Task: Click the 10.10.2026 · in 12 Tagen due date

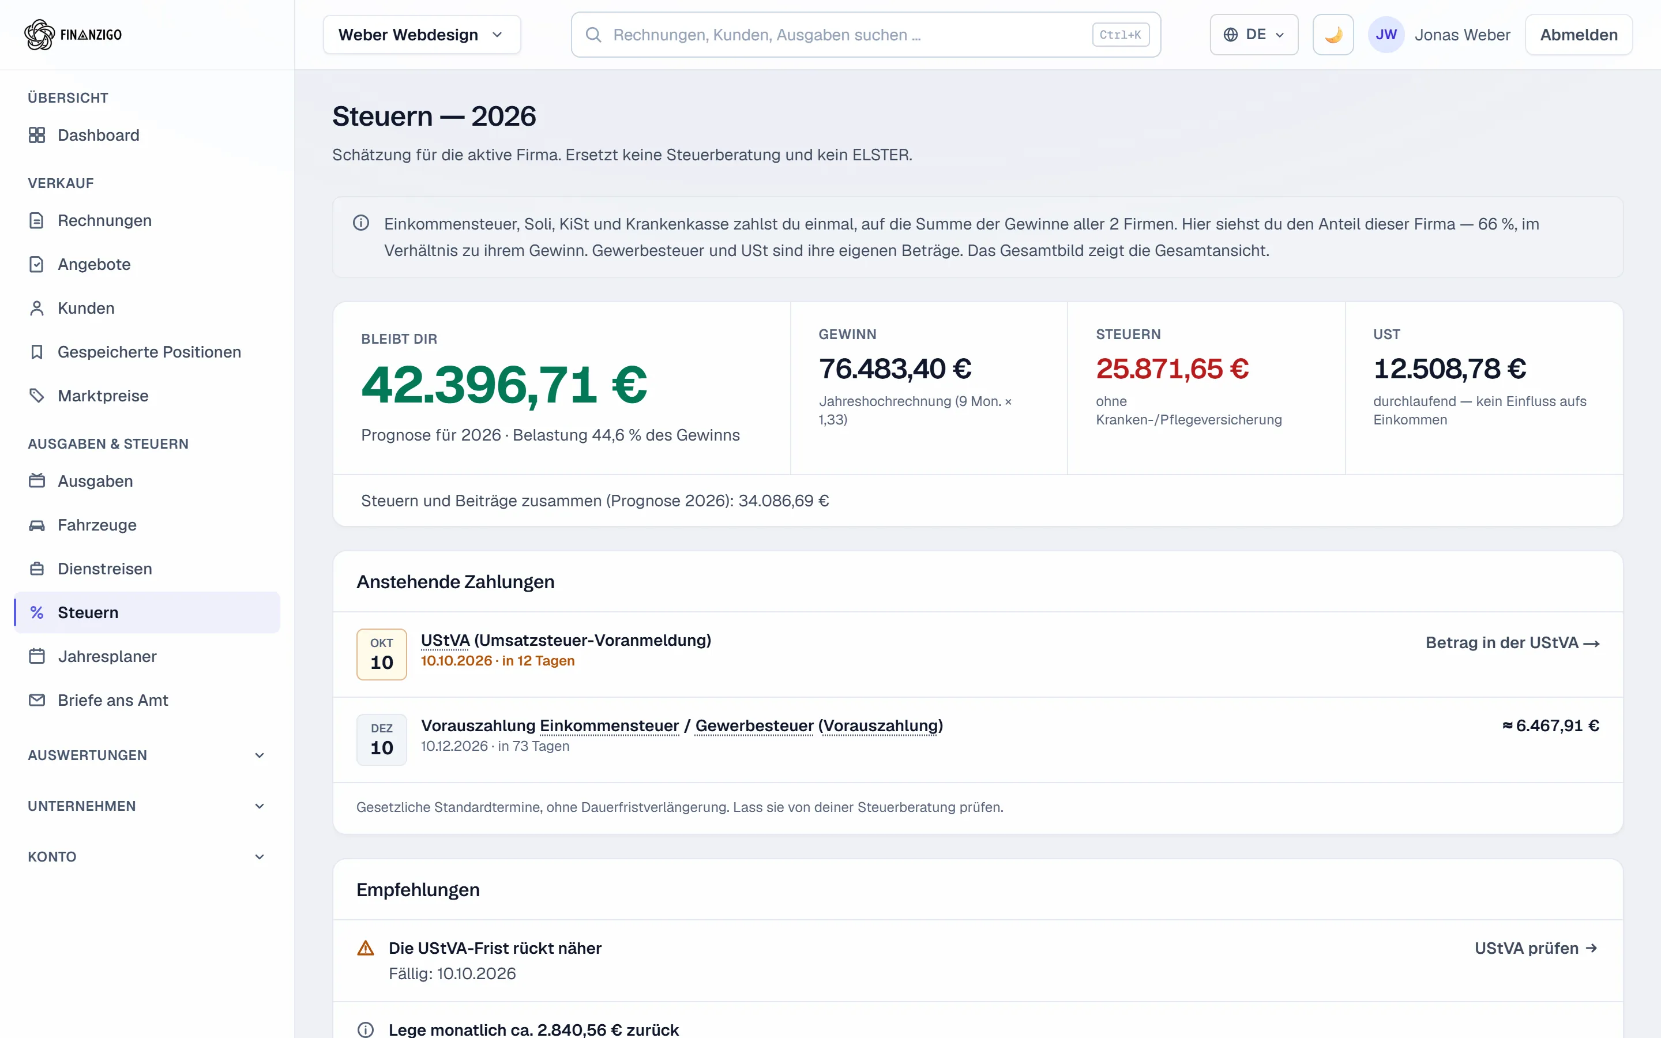Action: point(498,660)
